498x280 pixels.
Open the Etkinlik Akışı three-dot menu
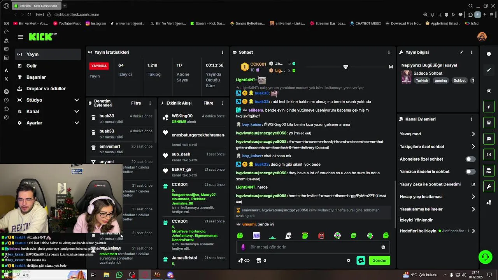[223, 103]
